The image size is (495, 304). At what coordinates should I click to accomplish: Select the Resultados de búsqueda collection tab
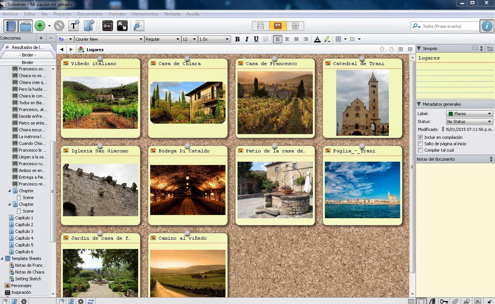(27, 47)
